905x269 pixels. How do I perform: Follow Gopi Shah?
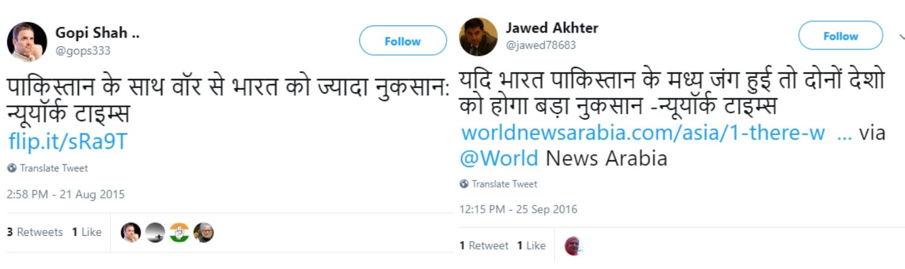pyautogui.click(x=402, y=41)
